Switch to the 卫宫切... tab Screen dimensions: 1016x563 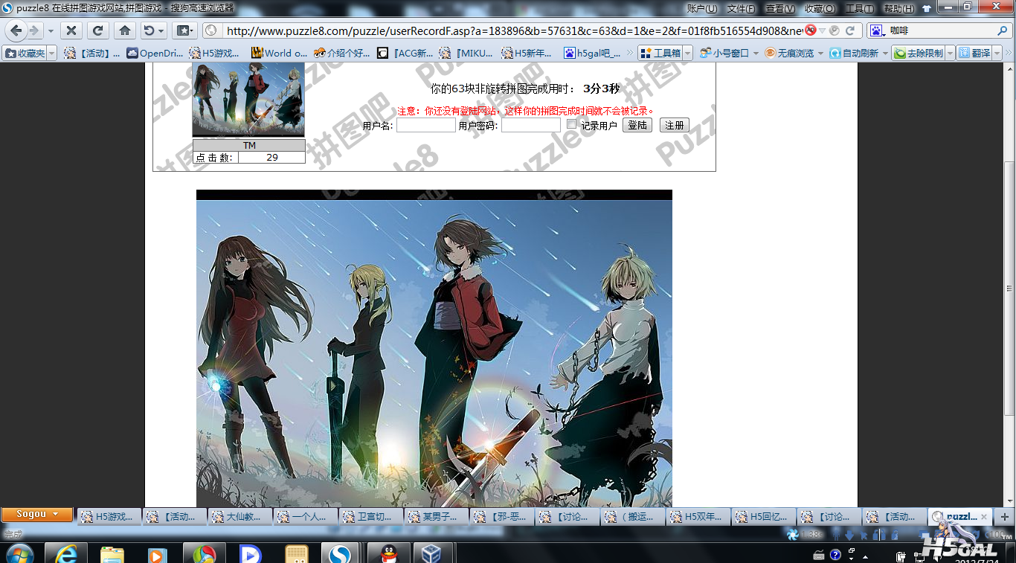point(371,516)
